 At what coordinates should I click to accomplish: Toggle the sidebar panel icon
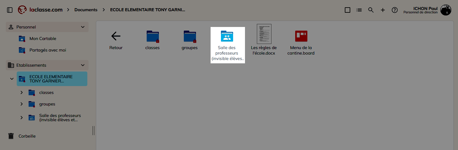click(10, 10)
